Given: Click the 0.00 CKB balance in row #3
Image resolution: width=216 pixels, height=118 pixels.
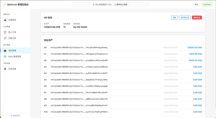Looking at the screenshot, I should 198,67.
